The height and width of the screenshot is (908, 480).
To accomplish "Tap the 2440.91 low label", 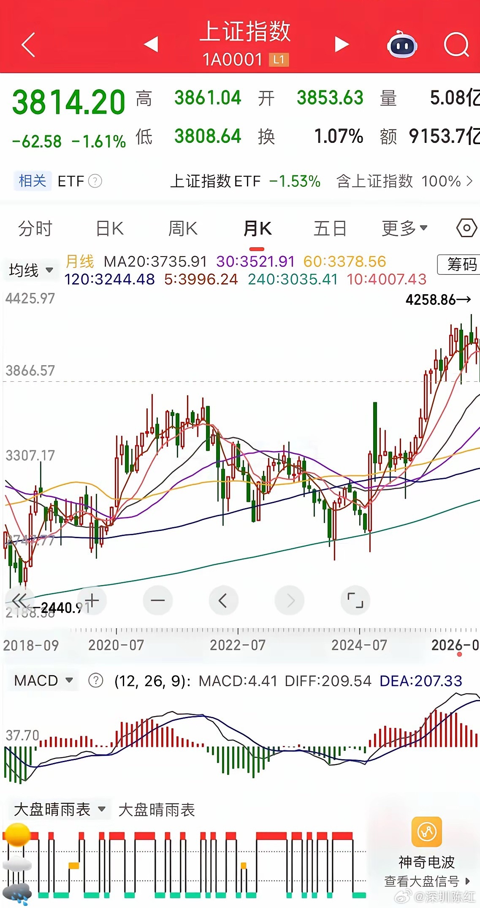I will [x=60, y=608].
